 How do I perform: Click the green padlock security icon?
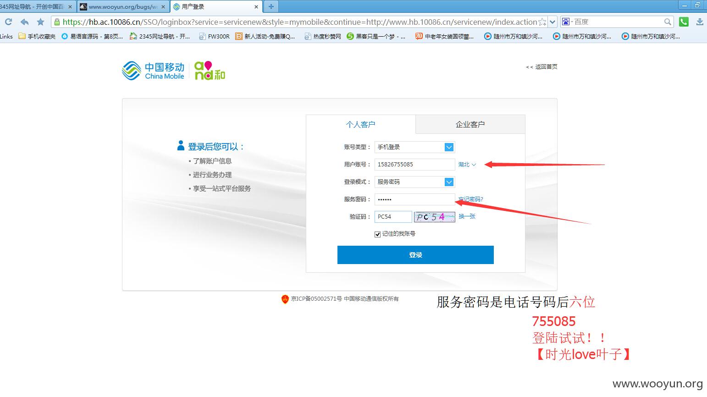(57, 22)
